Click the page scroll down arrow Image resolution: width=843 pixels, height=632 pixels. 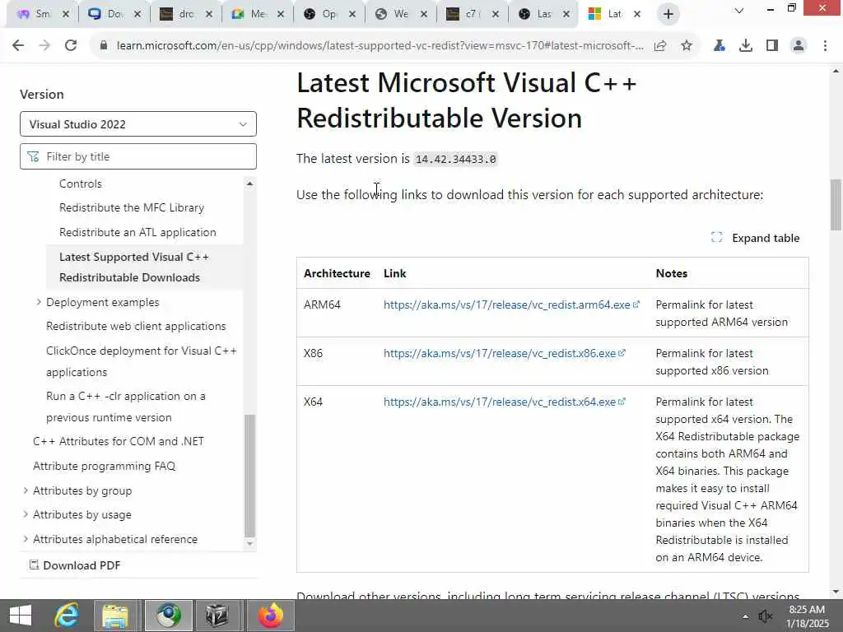(x=836, y=592)
